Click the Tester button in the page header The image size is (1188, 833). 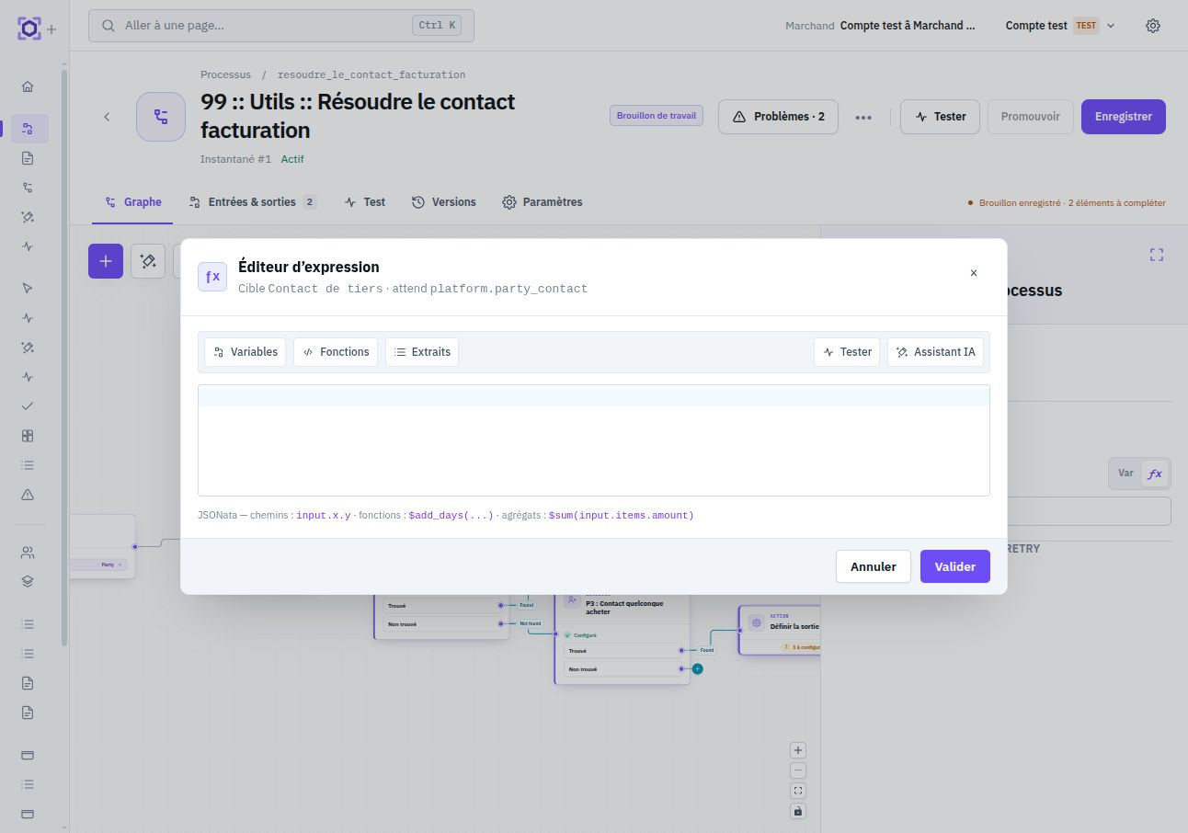[x=940, y=117]
